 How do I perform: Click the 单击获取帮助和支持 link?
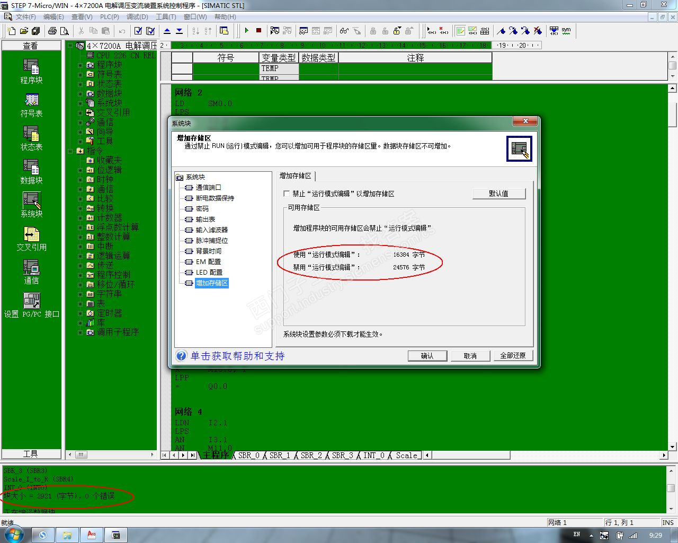pyautogui.click(x=237, y=356)
